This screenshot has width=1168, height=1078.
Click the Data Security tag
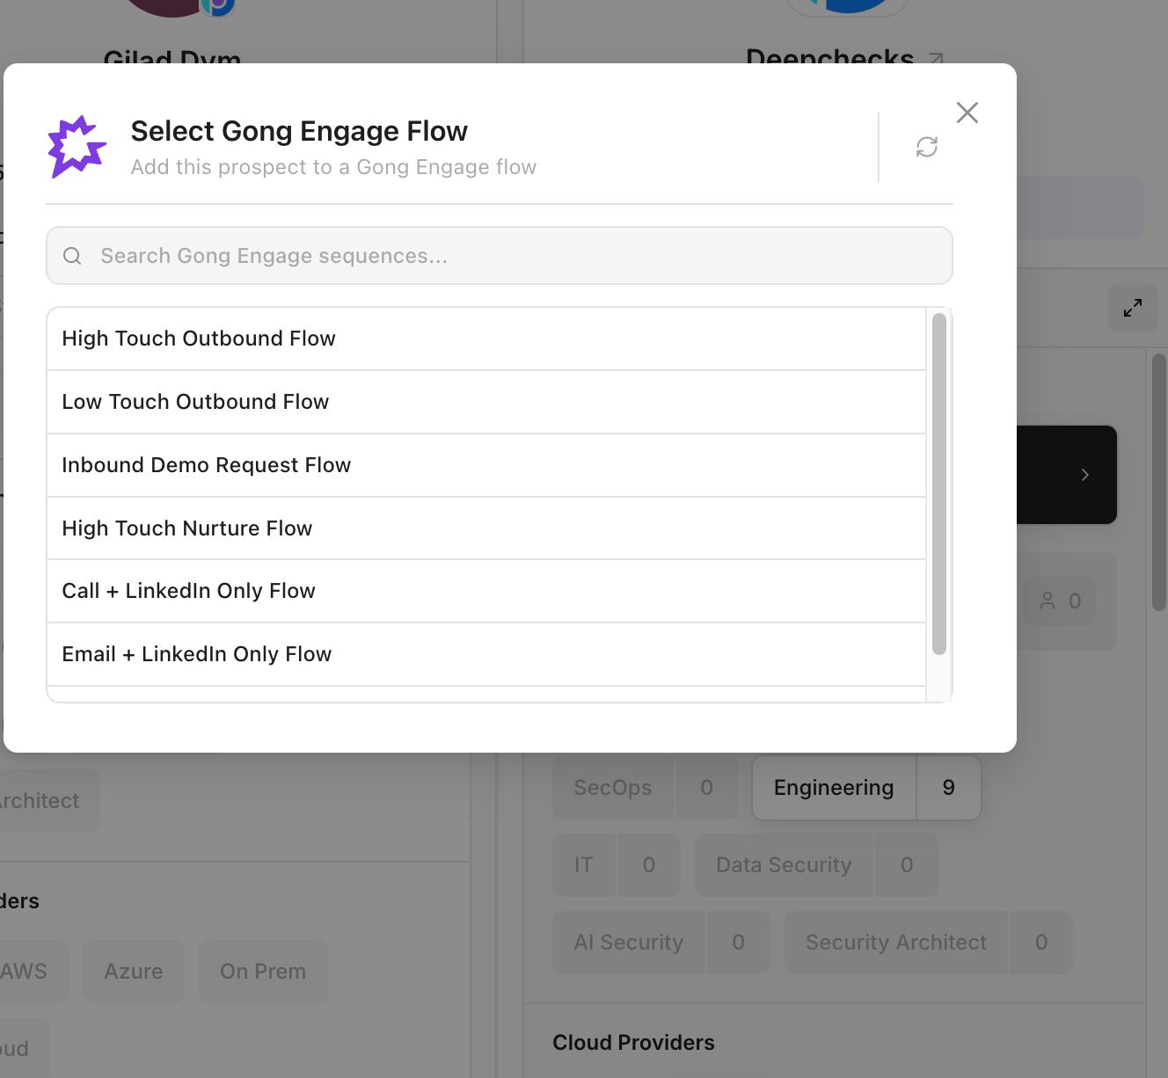tap(784, 865)
